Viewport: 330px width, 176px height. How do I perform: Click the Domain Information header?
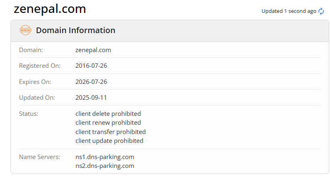pyautogui.click(x=75, y=30)
